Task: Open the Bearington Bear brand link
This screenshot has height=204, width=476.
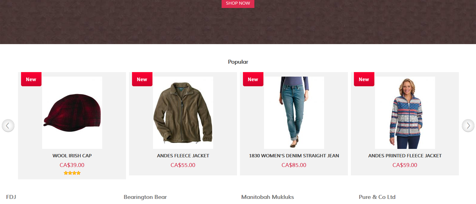Action: coord(145,197)
